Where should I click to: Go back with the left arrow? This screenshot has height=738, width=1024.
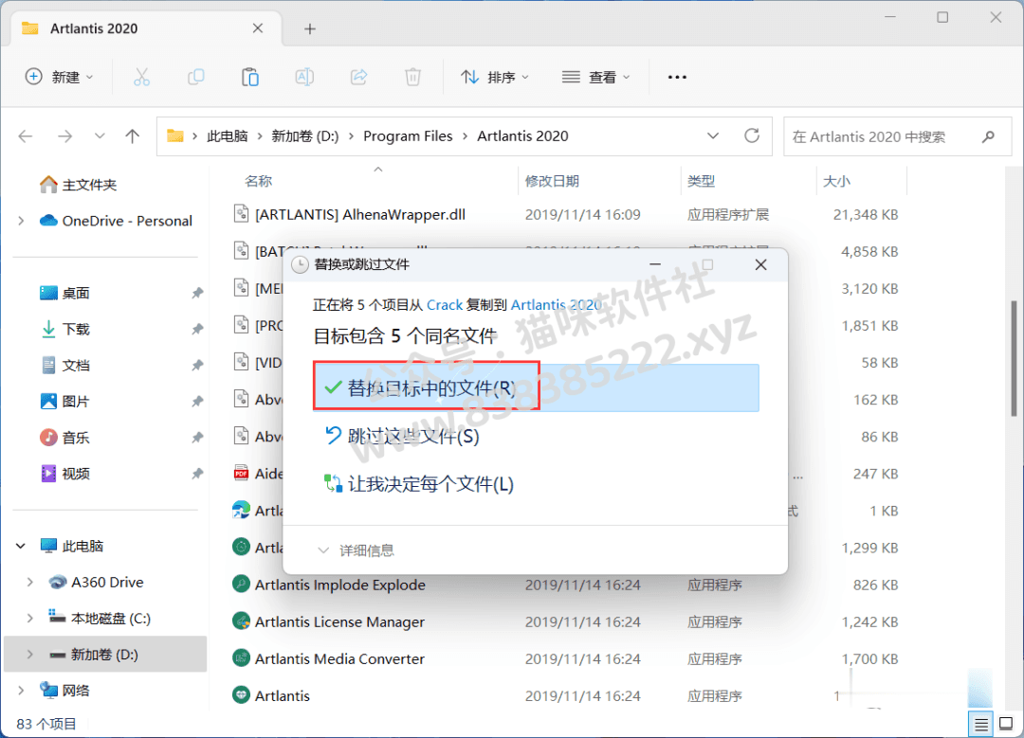pyautogui.click(x=26, y=136)
